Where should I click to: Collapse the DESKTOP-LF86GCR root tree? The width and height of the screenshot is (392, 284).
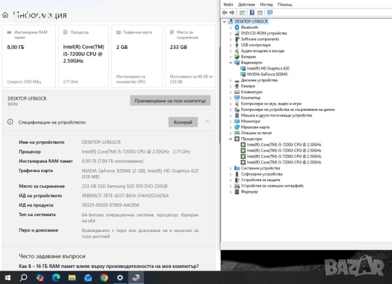224,21
